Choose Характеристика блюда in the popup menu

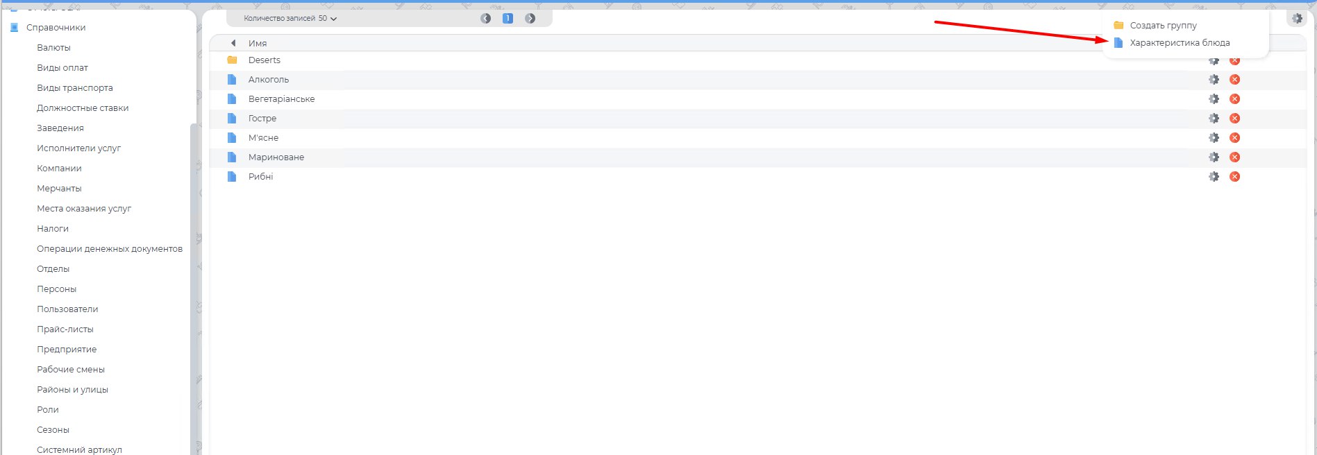coord(1180,43)
